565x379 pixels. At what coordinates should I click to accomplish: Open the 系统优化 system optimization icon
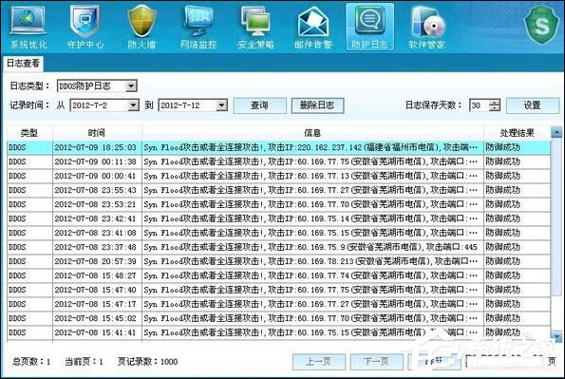tap(28, 27)
